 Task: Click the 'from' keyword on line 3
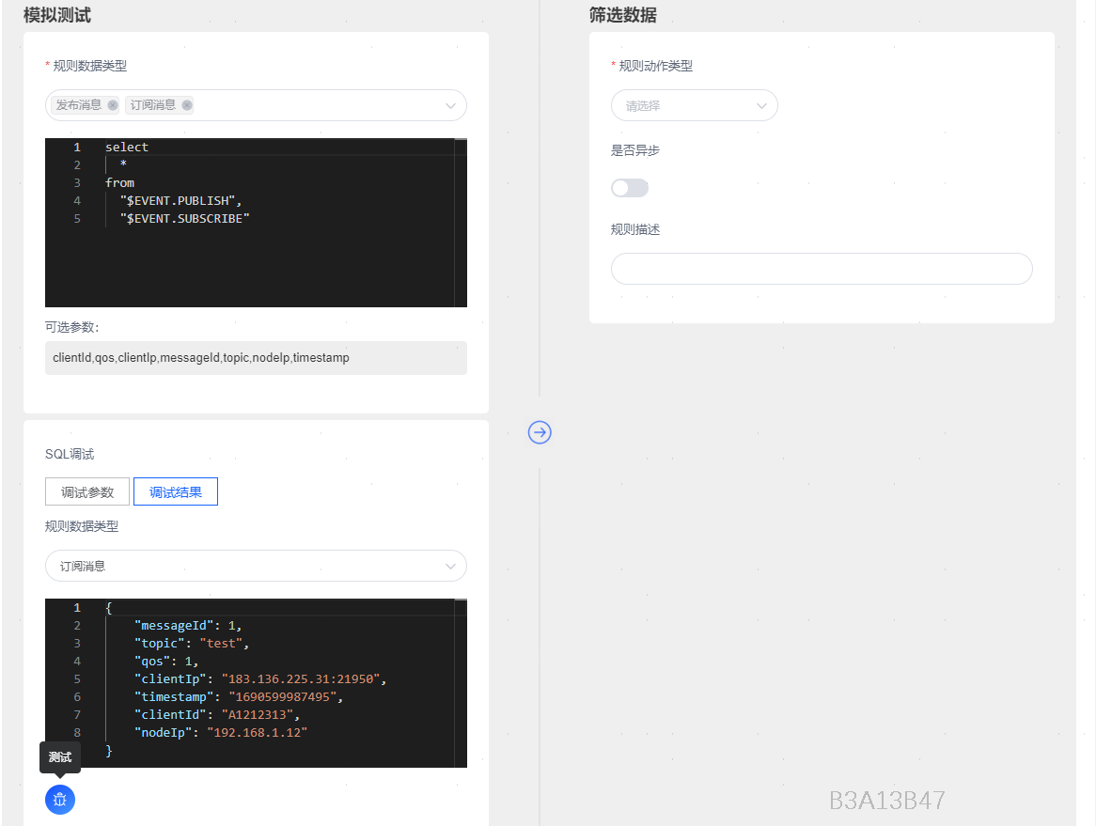click(119, 182)
